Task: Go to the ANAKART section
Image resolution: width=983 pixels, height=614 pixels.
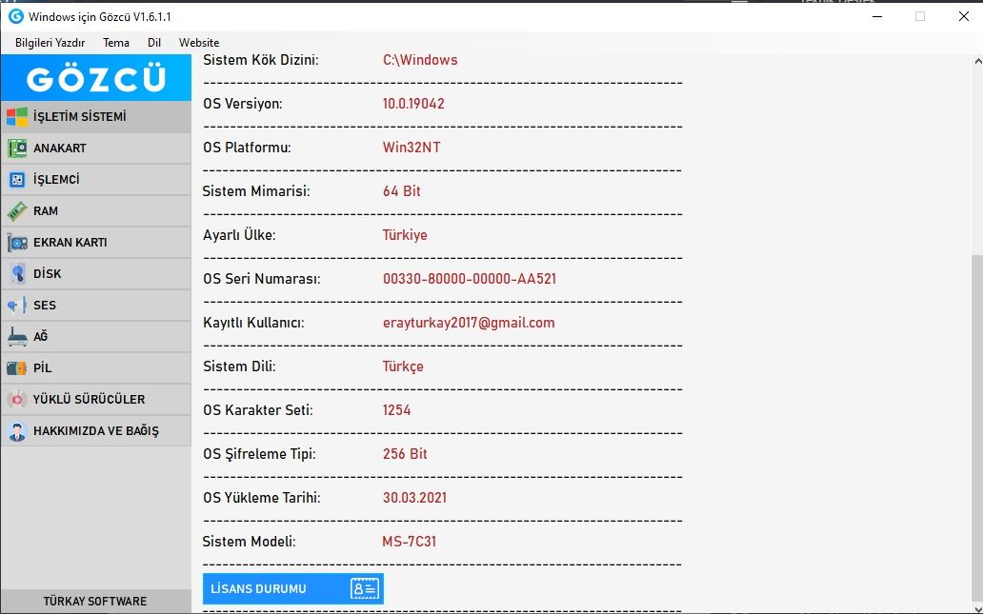Action: [96, 149]
